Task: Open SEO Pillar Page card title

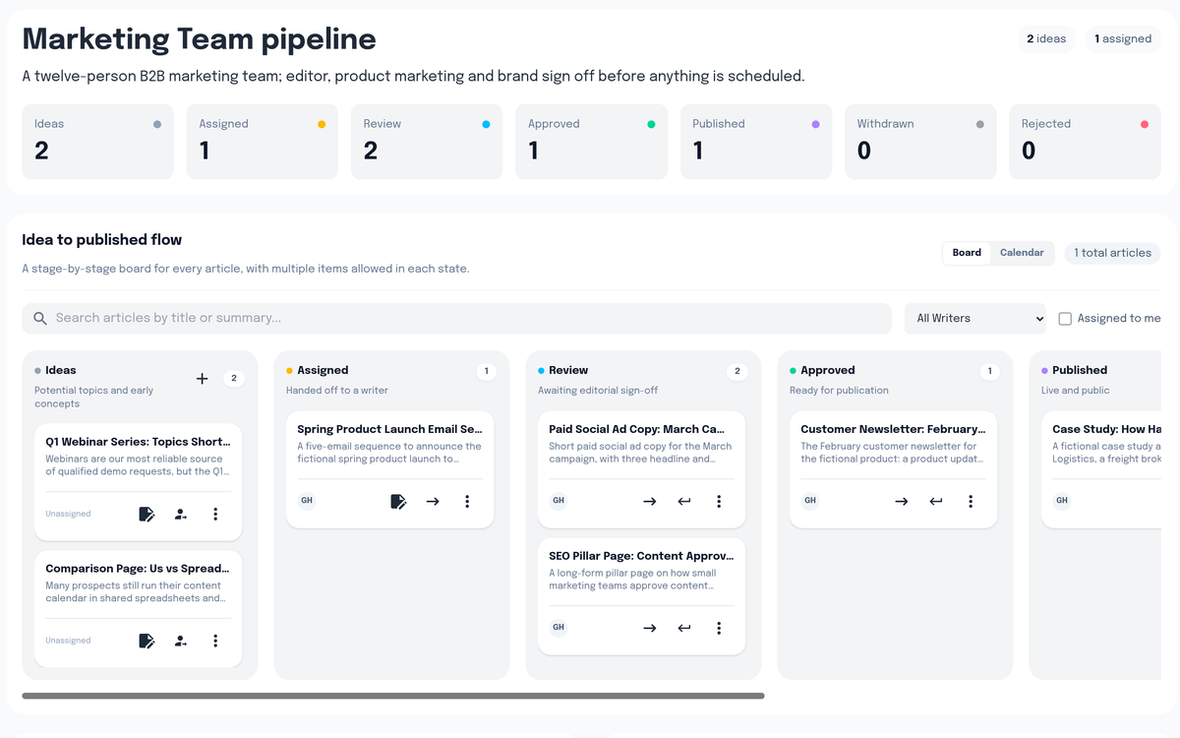Action: click(641, 556)
